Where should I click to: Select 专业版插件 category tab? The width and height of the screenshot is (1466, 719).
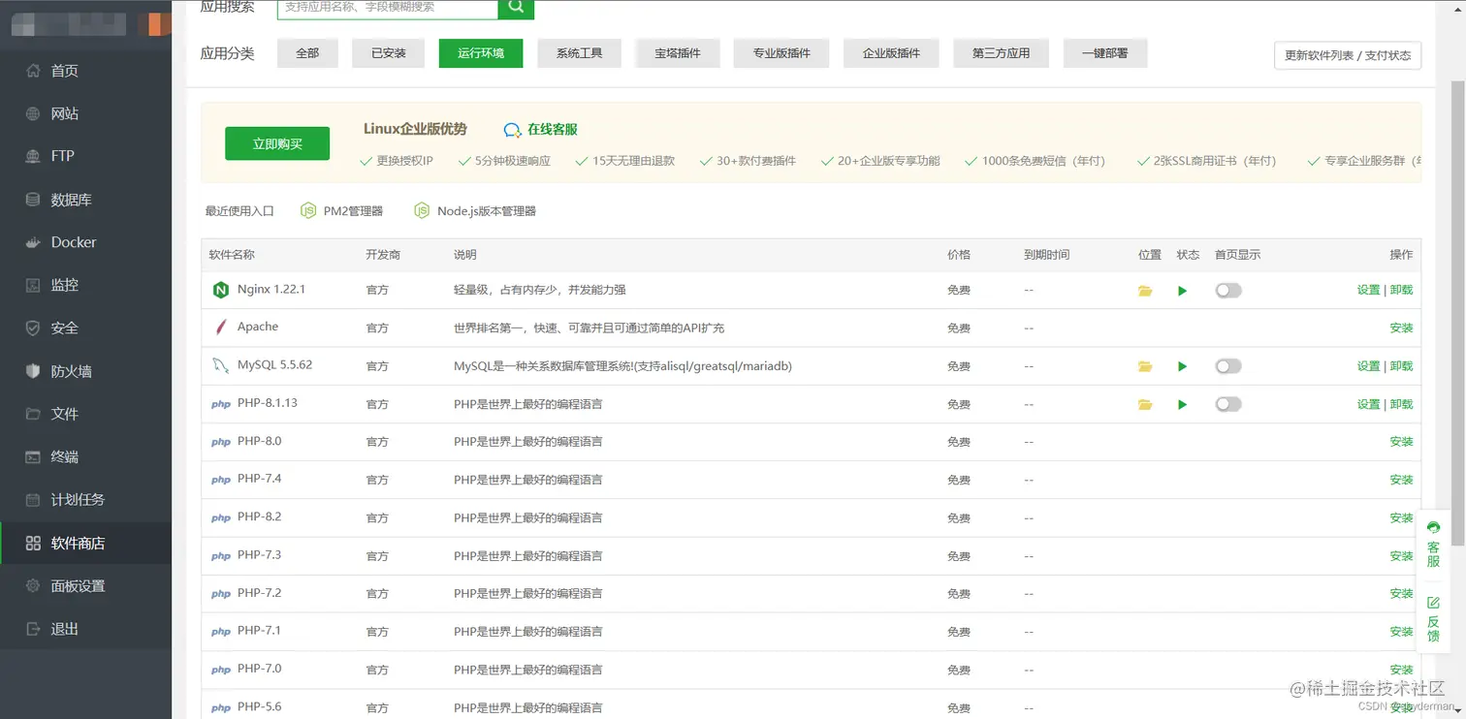(781, 53)
